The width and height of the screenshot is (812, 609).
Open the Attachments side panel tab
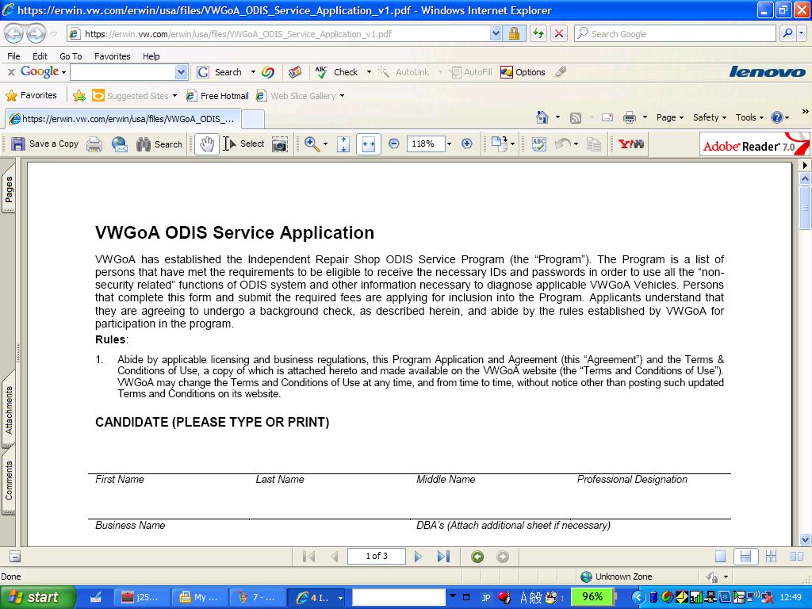point(8,410)
